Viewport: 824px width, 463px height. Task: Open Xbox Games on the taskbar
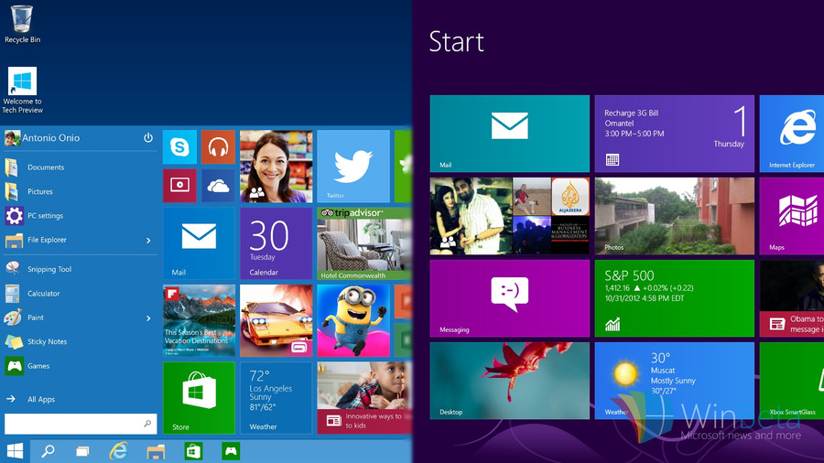pos(231,451)
